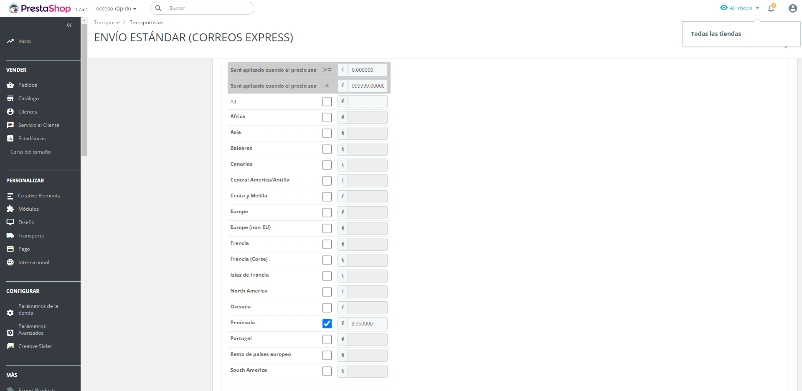The height and width of the screenshot is (391, 802).
Task: Click the Parámetros de la tienda gear icon
Action: pos(10,313)
